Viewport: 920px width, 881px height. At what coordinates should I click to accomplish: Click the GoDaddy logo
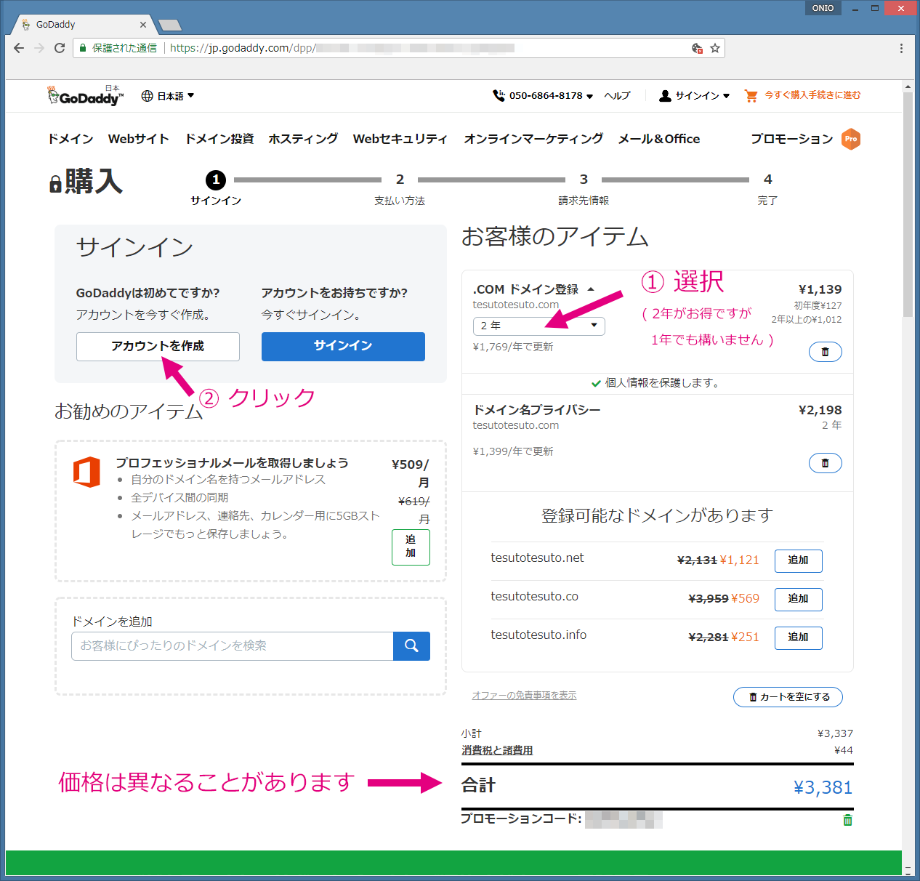point(85,96)
